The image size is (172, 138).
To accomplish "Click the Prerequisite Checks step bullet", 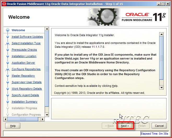I will click(8, 50).
